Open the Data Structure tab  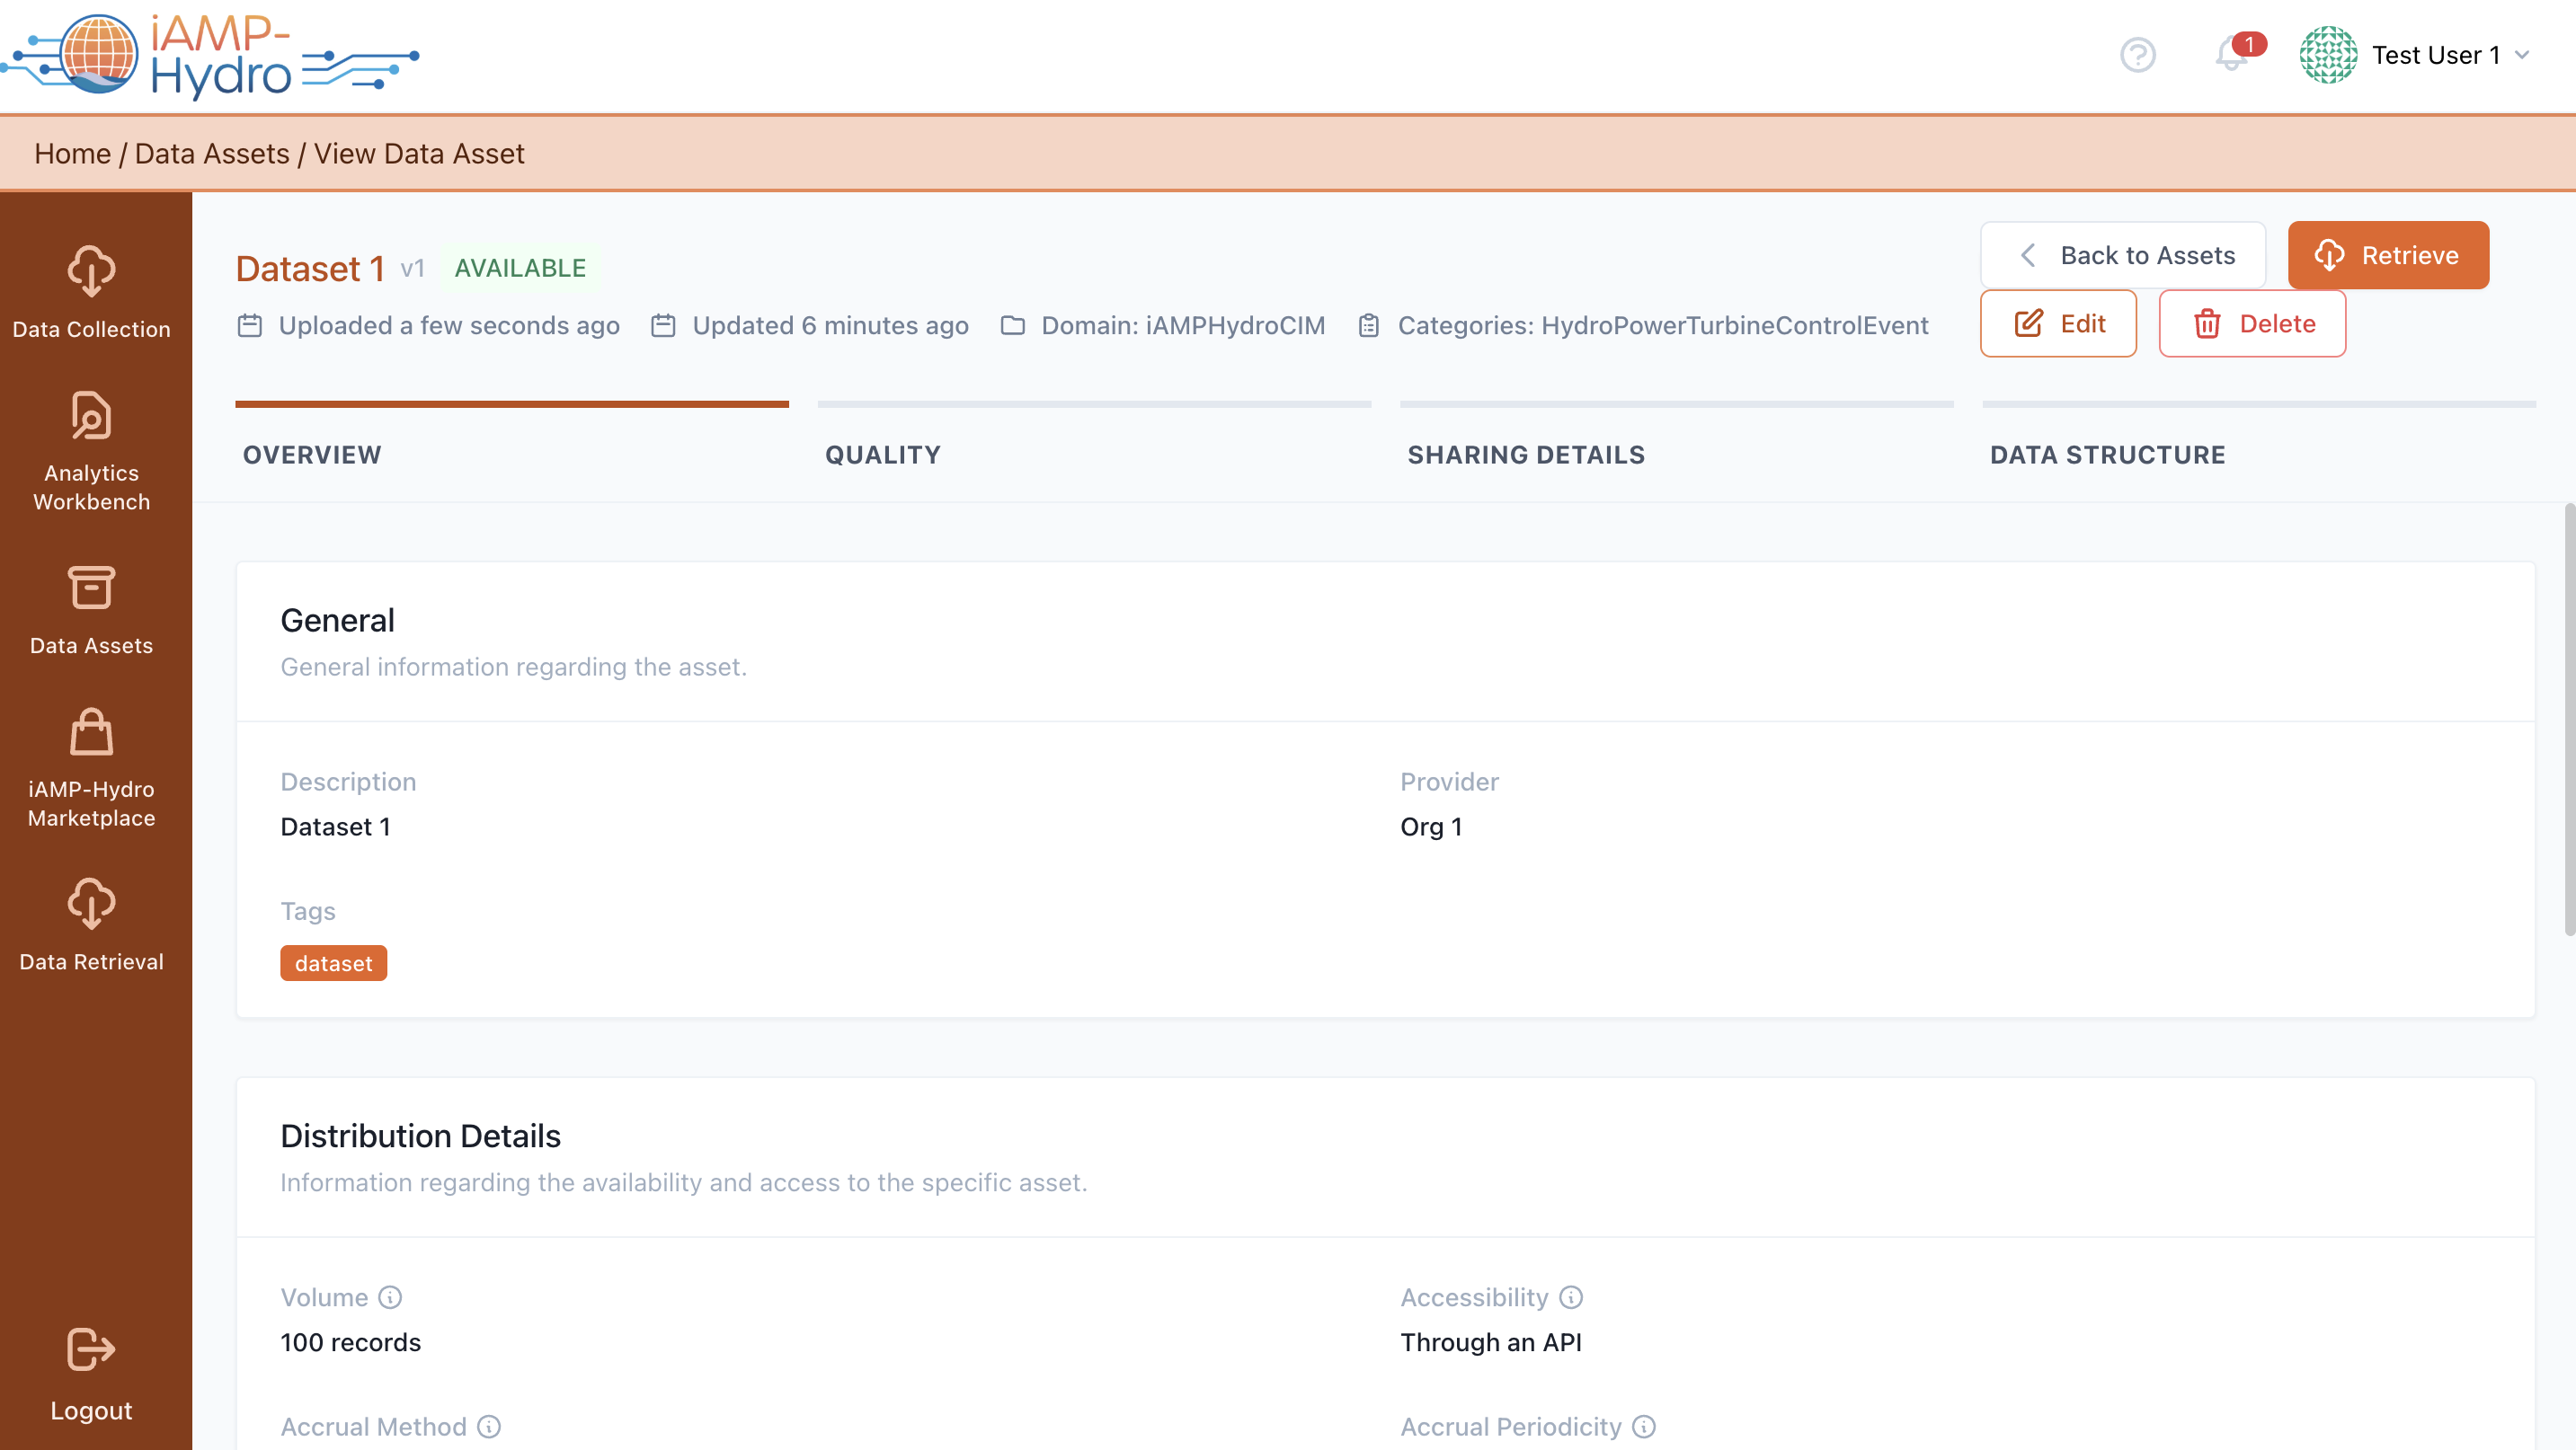point(2107,455)
